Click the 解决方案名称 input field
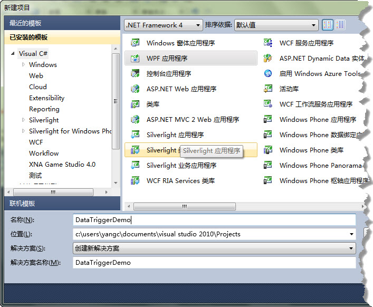373x307 pixels. 214,263
